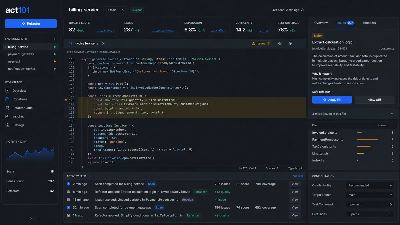Toggle the eye preview icon in editor toolbar

tap(280, 43)
